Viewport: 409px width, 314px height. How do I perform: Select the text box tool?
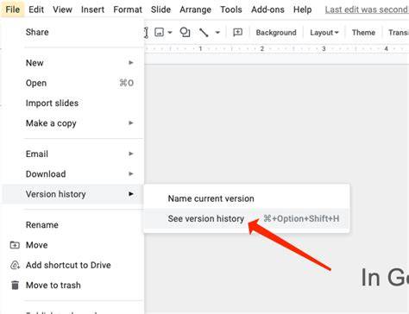click(146, 33)
